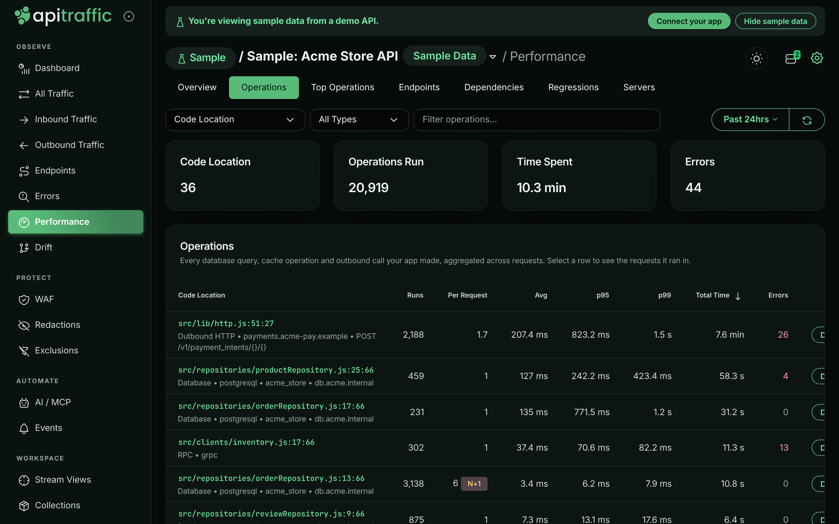Open Exclusions page
839x524 pixels.
click(x=75, y=350)
